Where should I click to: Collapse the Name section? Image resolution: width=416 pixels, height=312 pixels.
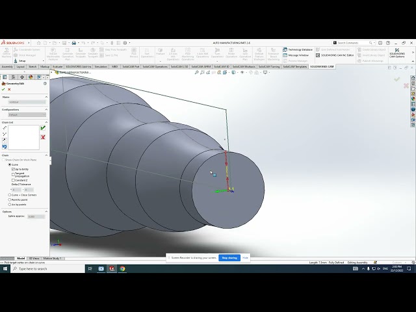[46, 97]
